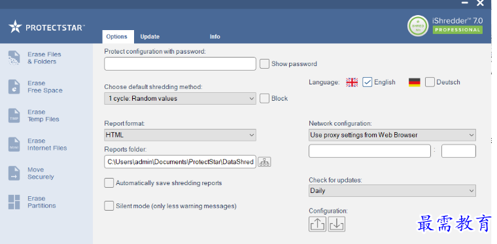Close the iShredder window
The height and width of the screenshot is (244, 497).
click(480, 3)
